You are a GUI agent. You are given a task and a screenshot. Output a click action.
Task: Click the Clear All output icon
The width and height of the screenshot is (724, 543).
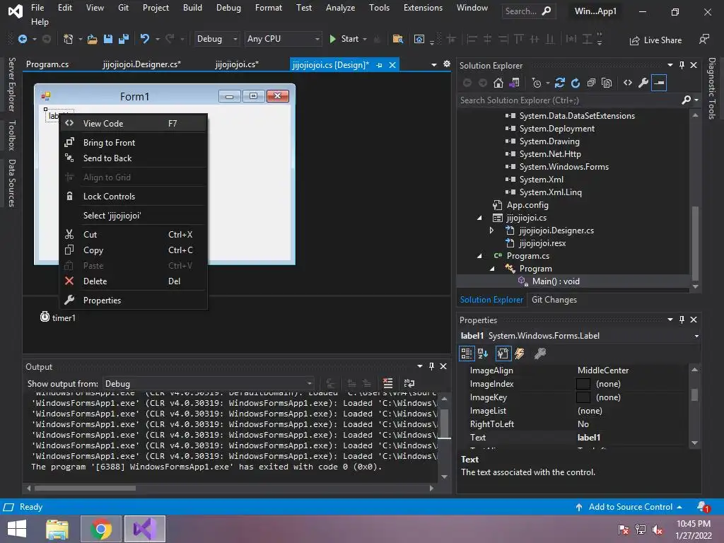pos(388,383)
